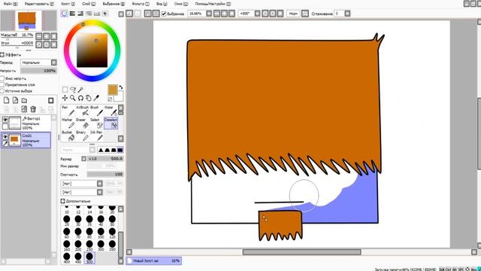Select the Ink Pen tool

96,135
